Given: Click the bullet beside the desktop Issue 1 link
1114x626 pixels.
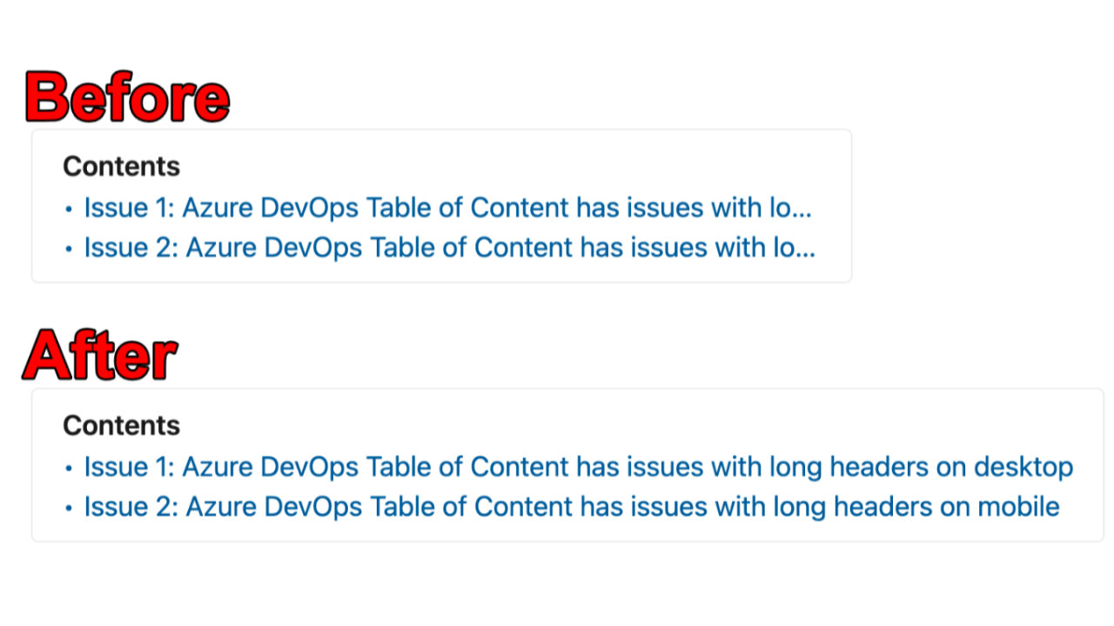Looking at the screenshot, I should point(69,469).
